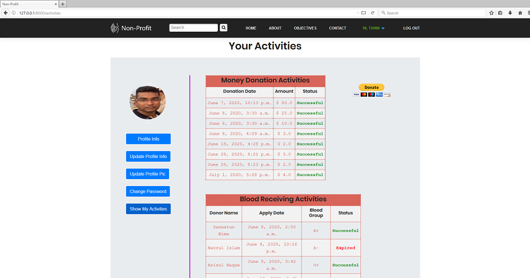Open the CONTACT nav item
The width and height of the screenshot is (530, 278).
coord(337,28)
